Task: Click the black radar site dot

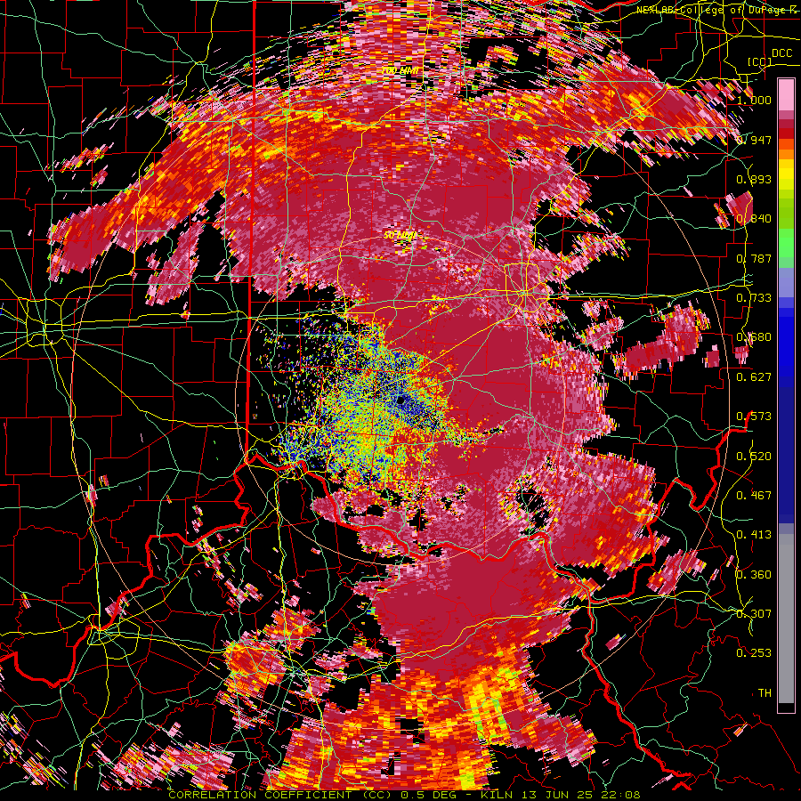Action: 401,400
